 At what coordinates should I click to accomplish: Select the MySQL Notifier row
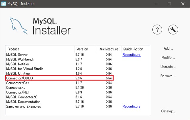[x=77, y=64]
